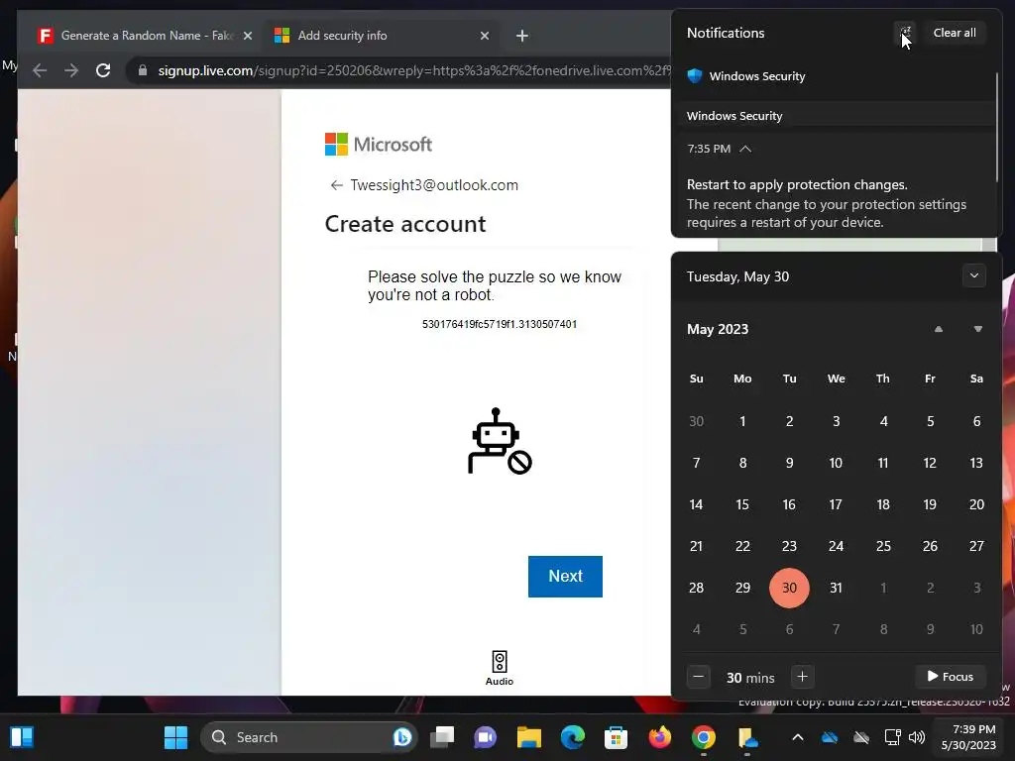Close the Add security info tab
The height and width of the screenshot is (761, 1015).
click(x=484, y=36)
